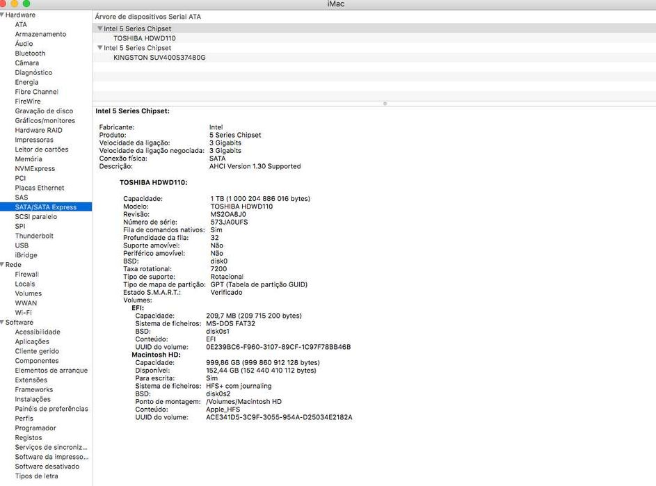Click the mount point /Volumes/Macintosh HD
656x486 pixels.
(x=243, y=401)
